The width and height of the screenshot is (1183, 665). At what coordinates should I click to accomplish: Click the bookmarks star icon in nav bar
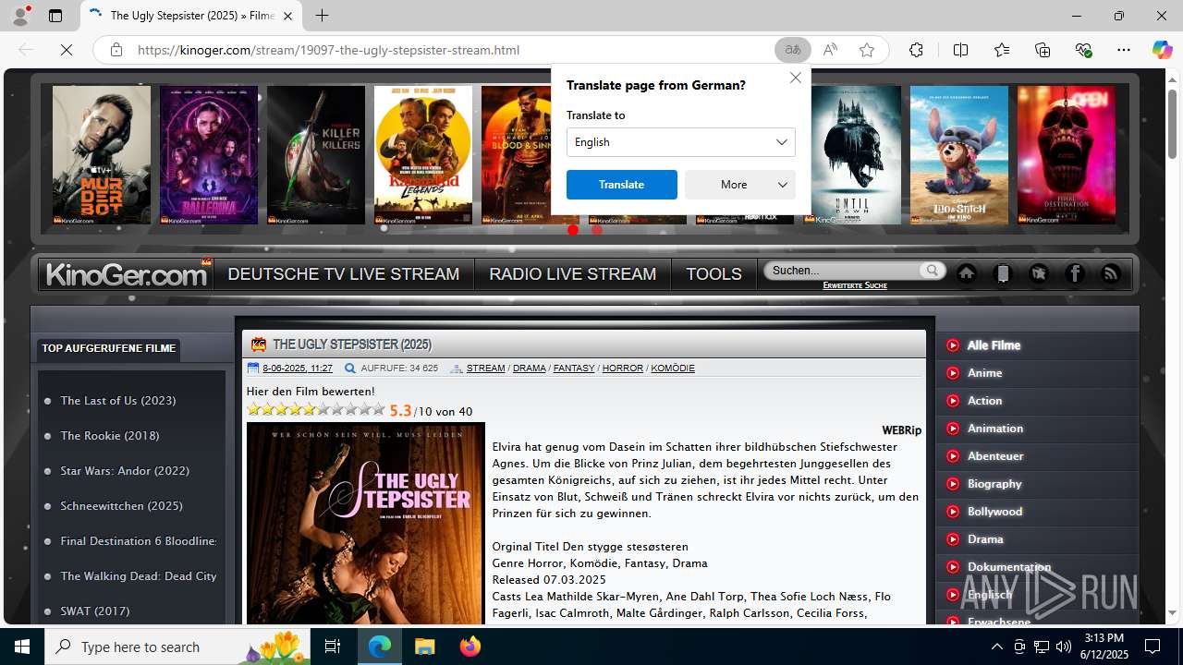pyautogui.click(x=1039, y=273)
